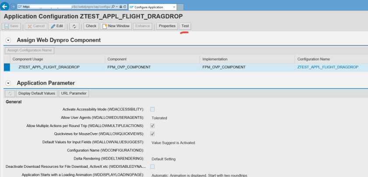Click FPM_OVP_COMPONENT in Implementation column
This screenshot has width=368, height=177.
point(224,67)
